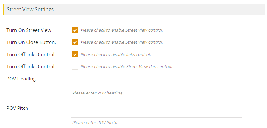Click the POV Heading field label
Viewport: 267px width, 128px height.
pyautogui.click(x=21, y=79)
